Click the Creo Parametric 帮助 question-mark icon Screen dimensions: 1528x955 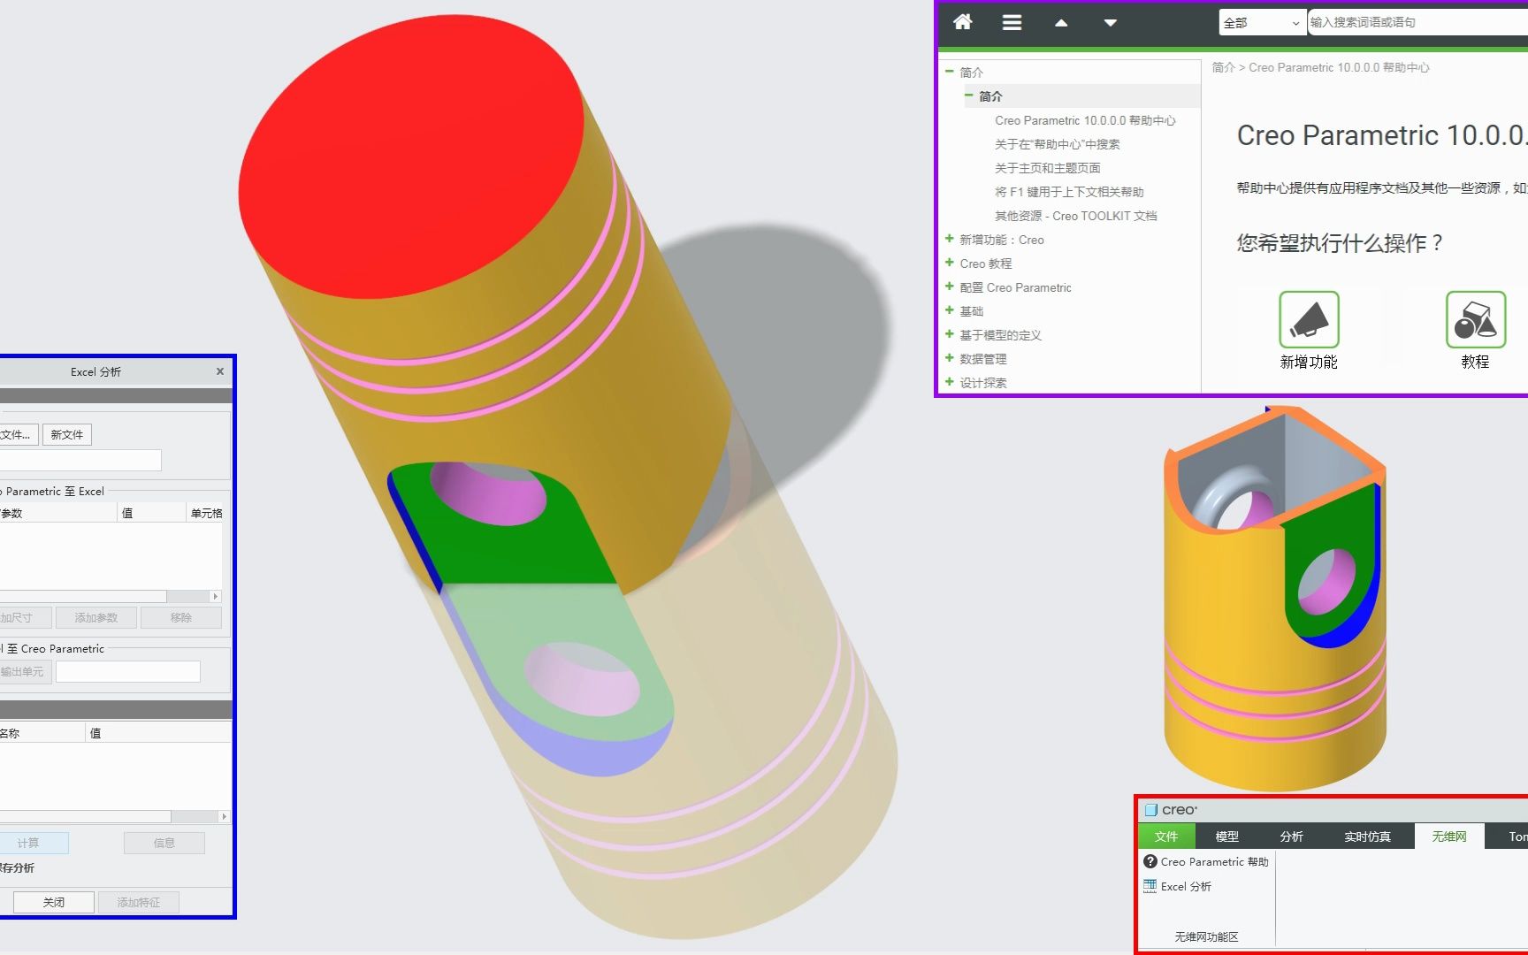pos(1150,861)
